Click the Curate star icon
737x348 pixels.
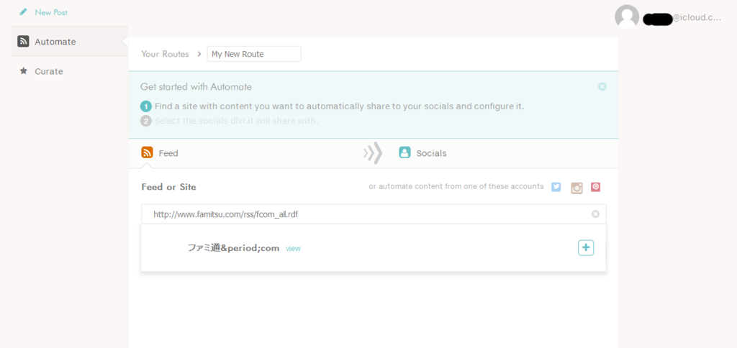(x=24, y=71)
